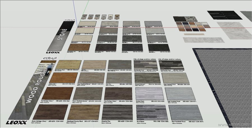Select the blond wood swatch labeled DES 6151
Image resolution: width=252 pixels, height=128 pixels.
pyautogui.click(x=69, y=65)
